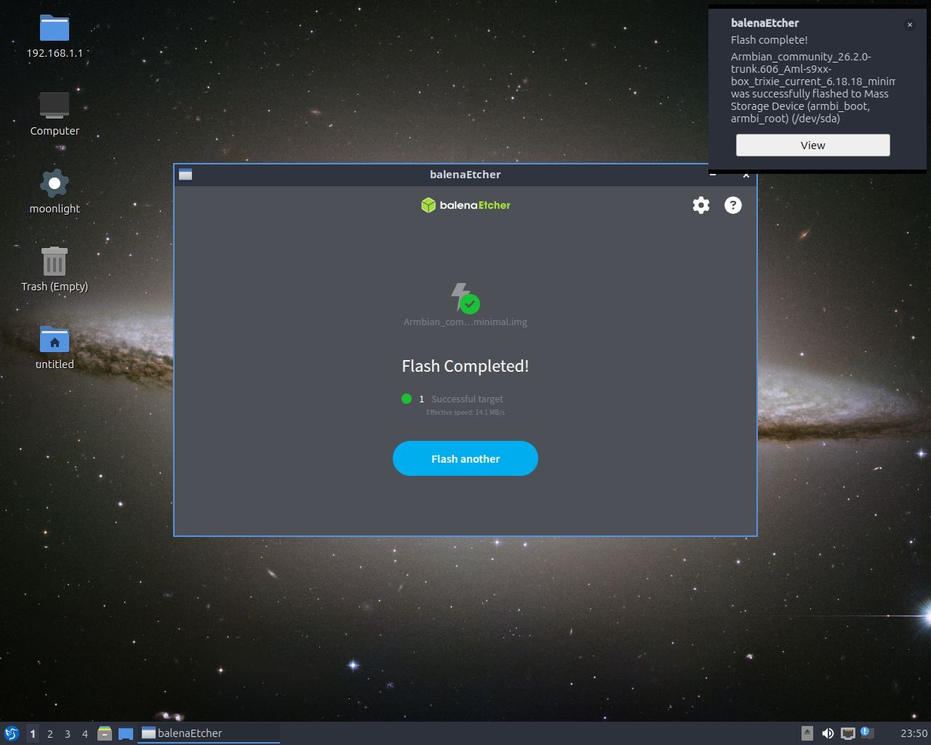
Task: Open the Lubuntu application menu
Action: pyautogui.click(x=11, y=733)
